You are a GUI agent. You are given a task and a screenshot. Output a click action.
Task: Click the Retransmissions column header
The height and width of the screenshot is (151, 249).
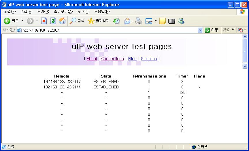[149, 76]
